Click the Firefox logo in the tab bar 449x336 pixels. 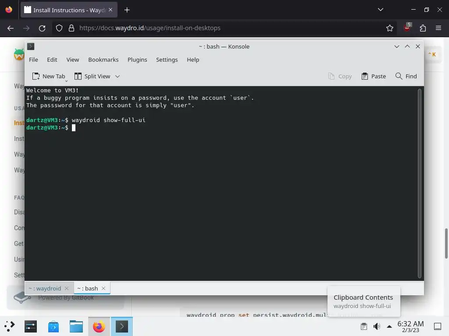tap(9, 10)
